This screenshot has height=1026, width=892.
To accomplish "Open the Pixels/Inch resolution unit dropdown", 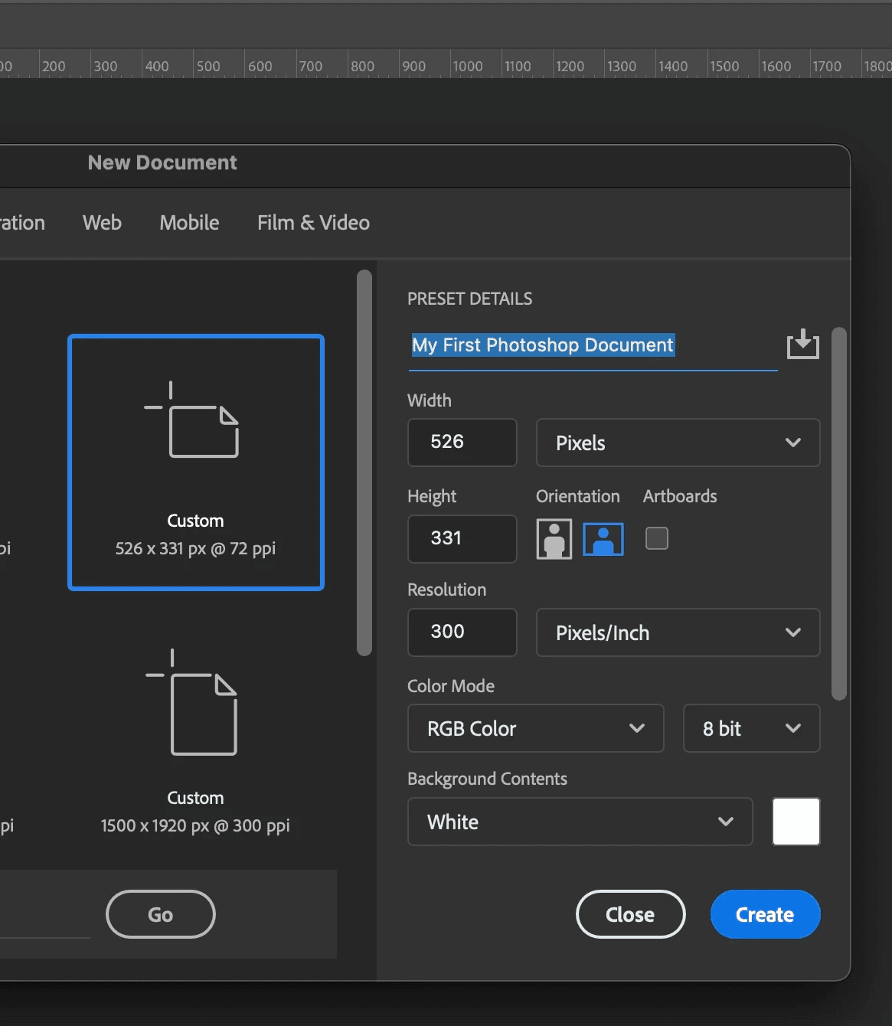I will click(x=678, y=632).
